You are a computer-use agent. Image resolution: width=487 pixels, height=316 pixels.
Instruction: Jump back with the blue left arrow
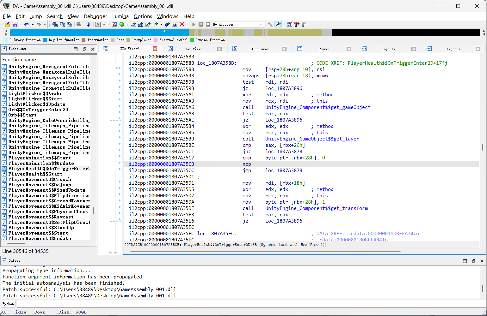click(x=27, y=24)
